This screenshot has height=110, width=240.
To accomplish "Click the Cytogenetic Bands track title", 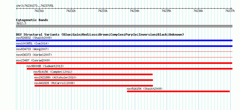I will click(32, 20).
